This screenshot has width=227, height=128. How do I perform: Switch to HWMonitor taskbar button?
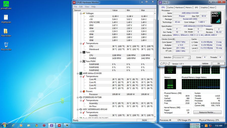[x=59, y=125]
